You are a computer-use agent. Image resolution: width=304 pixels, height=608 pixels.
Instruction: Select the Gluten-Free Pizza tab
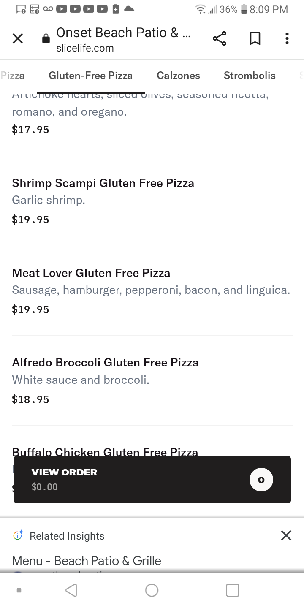91,76
